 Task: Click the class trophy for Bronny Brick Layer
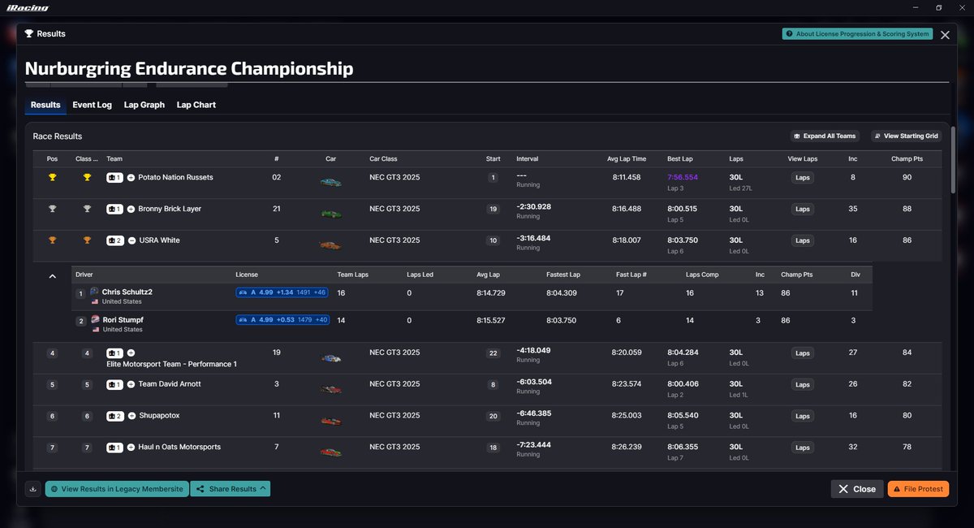point(87,209)
